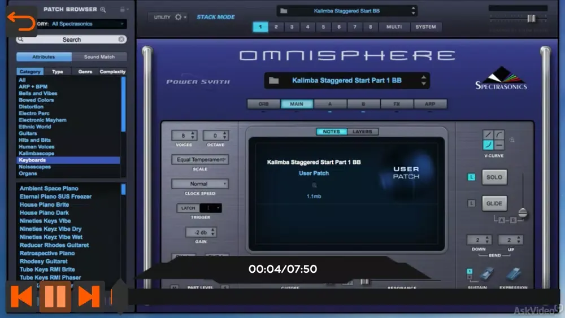Open the Directory All Spectrasonics dropdown
This screenshot has height=318, width=565.
[82, 24]
